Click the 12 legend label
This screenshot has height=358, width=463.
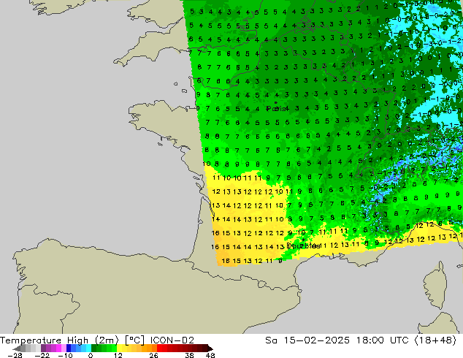[x=118, y=355]
